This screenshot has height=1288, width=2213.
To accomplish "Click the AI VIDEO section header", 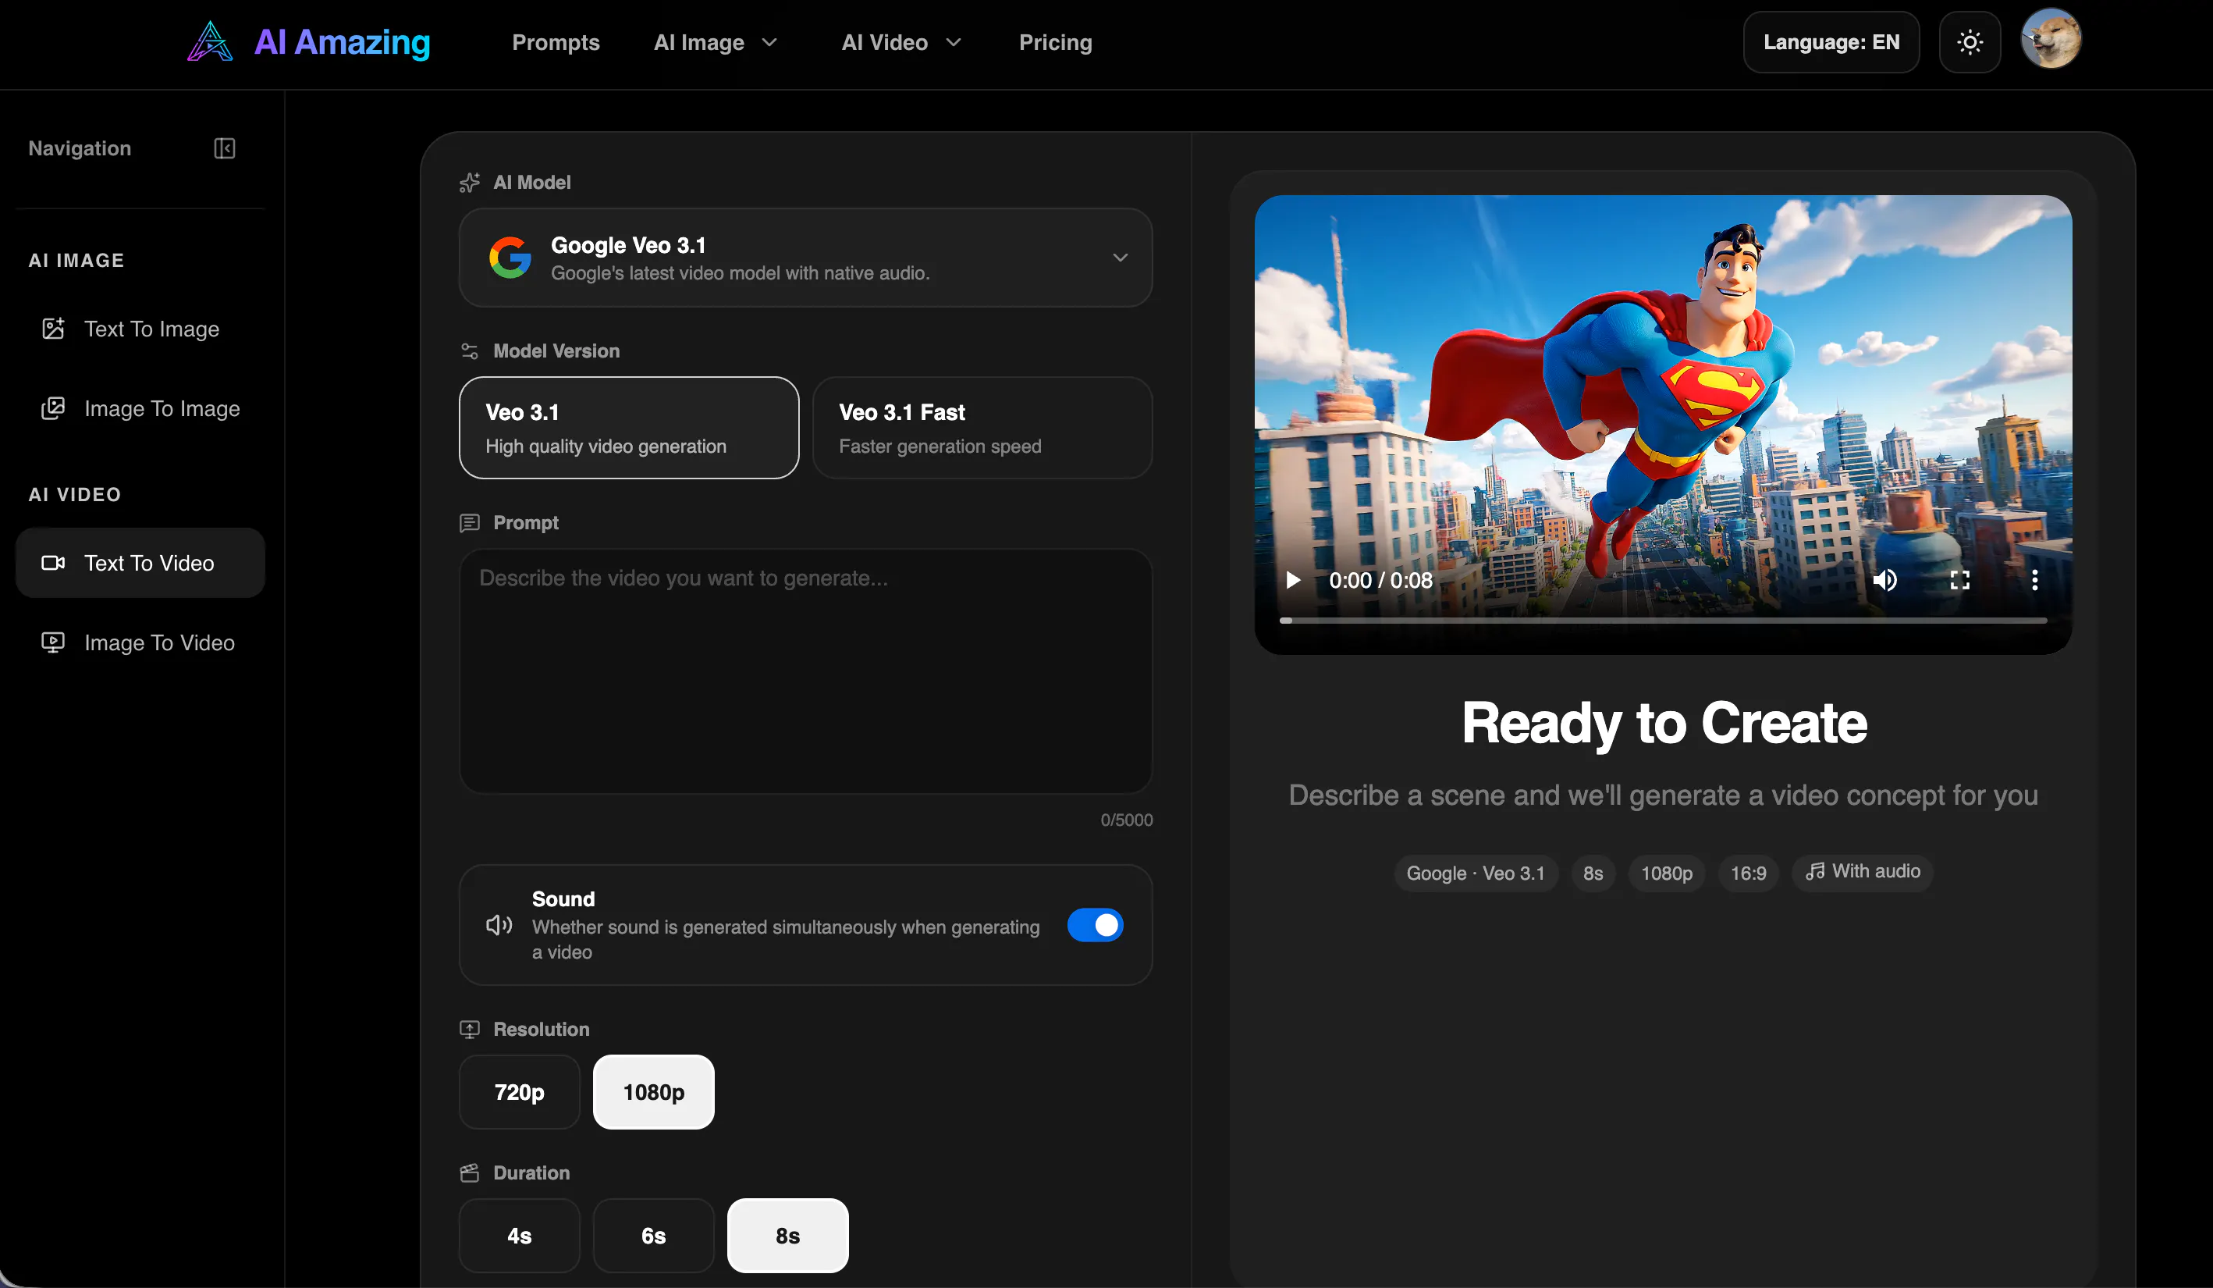I will (x=75, y=495).
